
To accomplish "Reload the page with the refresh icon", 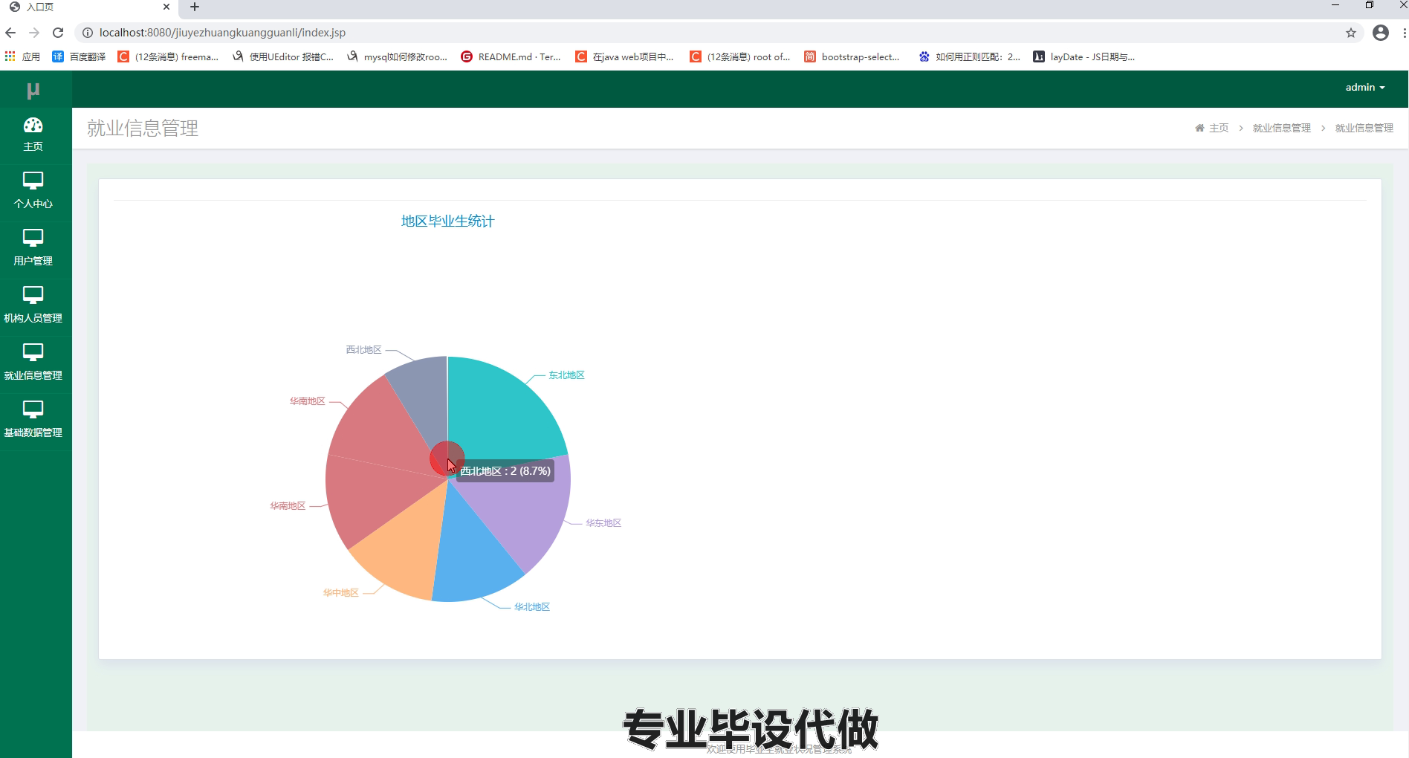I will [x=58, y=33].
